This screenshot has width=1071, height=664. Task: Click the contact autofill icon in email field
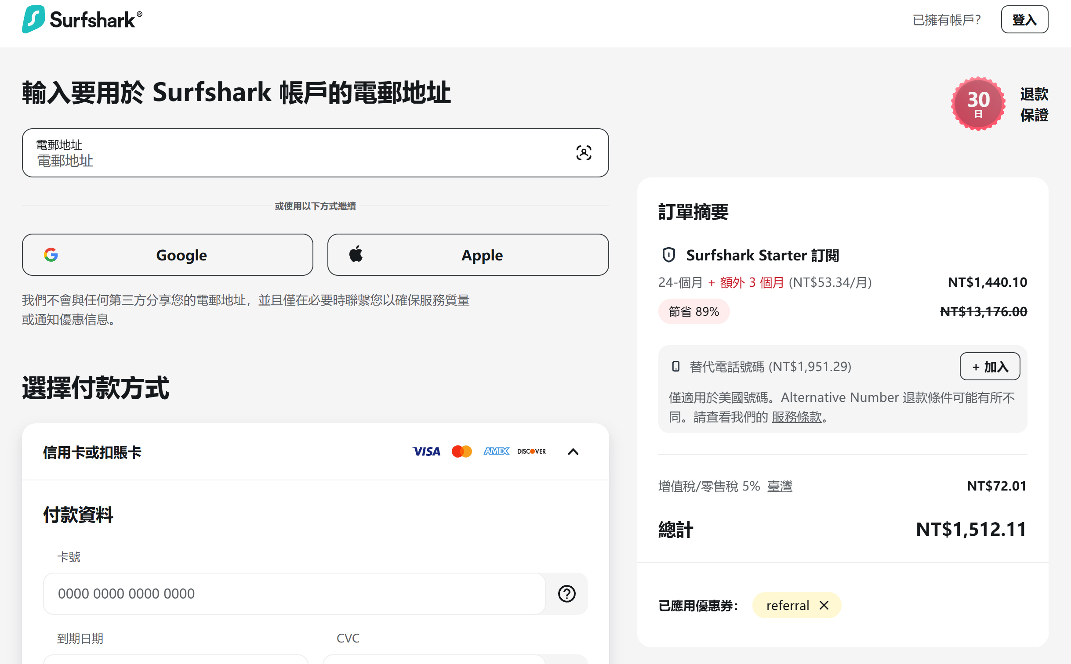pyautogui.click(x=584, y=153)
